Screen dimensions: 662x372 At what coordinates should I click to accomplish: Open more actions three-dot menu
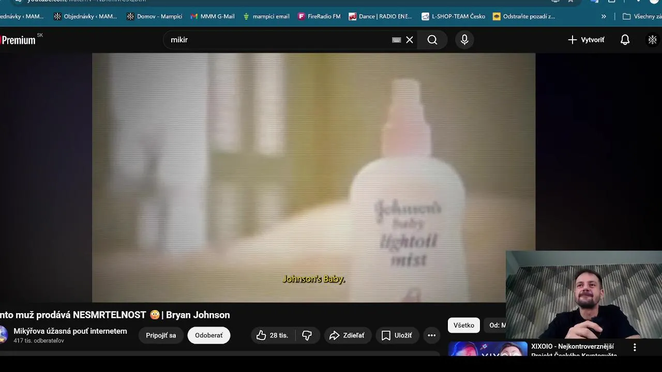(431, 335)
